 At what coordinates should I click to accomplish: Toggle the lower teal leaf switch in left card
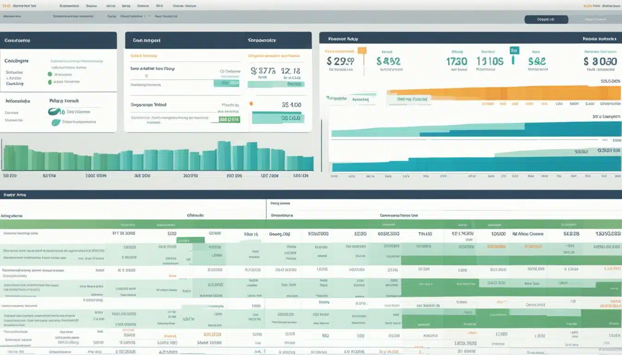[x=56, y=122]
